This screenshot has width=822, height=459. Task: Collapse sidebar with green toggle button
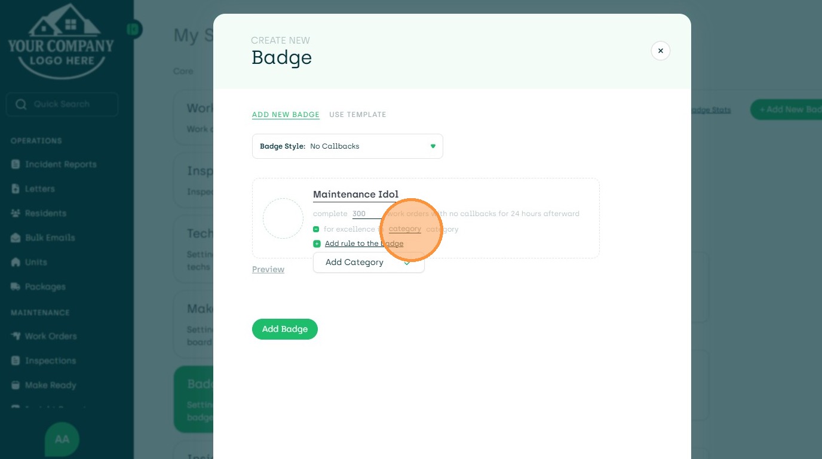[134, 29]
